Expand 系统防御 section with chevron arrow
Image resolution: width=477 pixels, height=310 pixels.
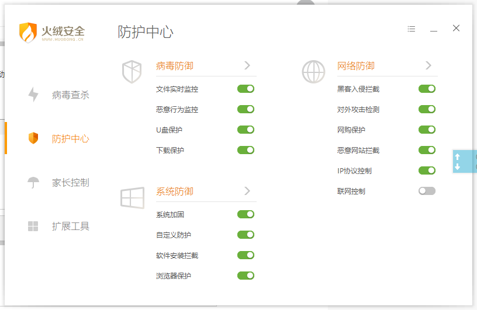[x=247, y=191]
